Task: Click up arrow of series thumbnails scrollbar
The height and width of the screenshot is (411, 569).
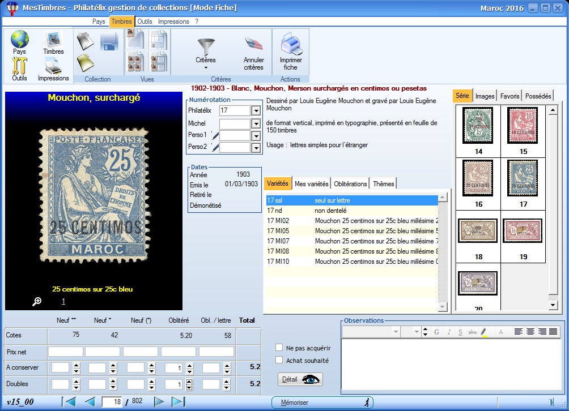Action: click(553, 110)
